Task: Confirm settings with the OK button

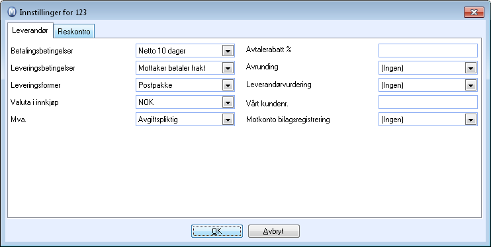Action: [217, 231]
